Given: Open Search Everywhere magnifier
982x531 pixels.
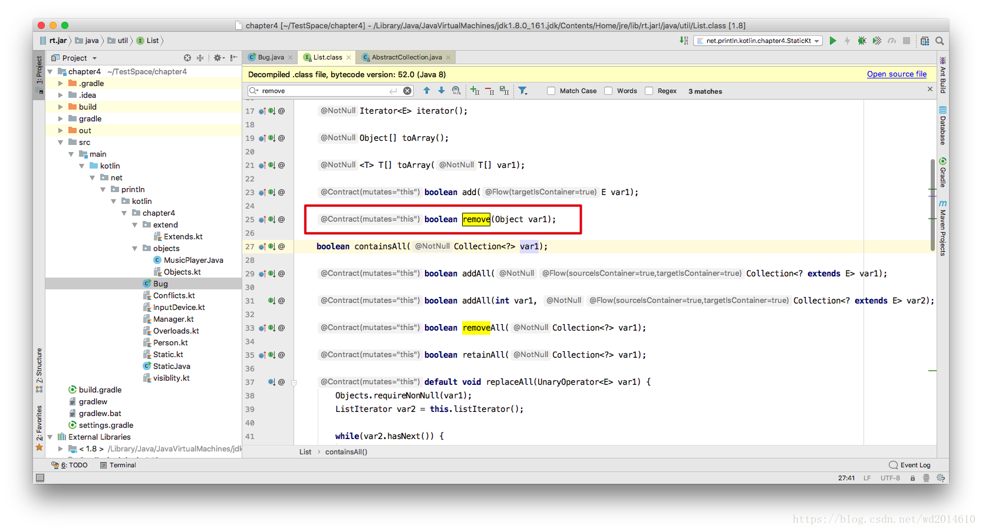Looking at the screenshot, I should point(940,41).
